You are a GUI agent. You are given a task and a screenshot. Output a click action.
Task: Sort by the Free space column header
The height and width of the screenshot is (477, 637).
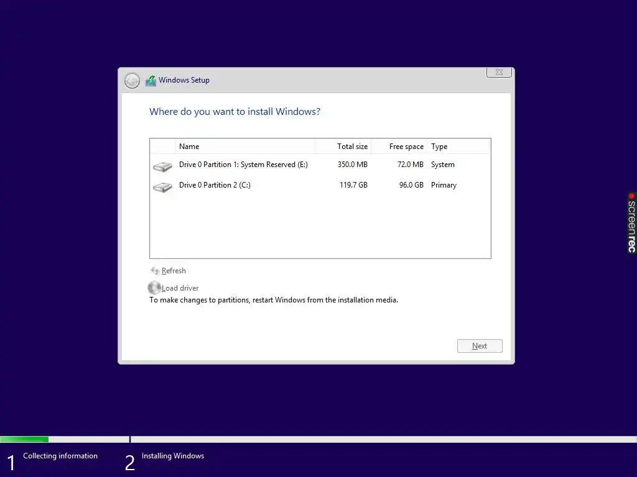399,147
